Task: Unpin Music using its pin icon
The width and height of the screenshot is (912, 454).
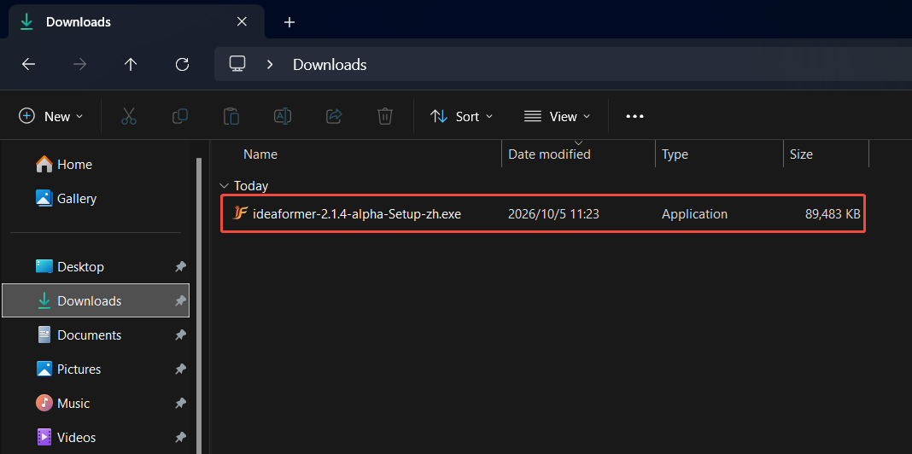Action: [180, 403]
